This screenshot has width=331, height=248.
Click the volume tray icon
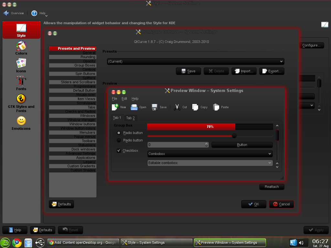click(301, 243)
